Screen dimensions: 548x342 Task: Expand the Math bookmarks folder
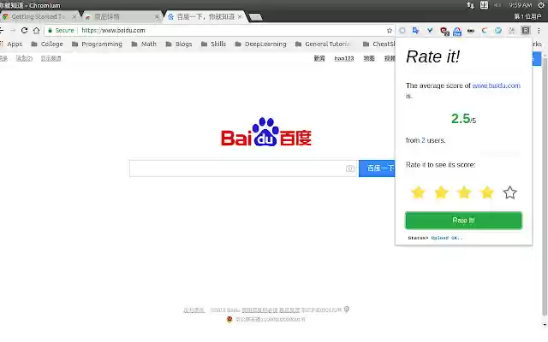point(144,44)
